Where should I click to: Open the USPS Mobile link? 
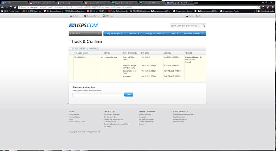pos(108,16)
